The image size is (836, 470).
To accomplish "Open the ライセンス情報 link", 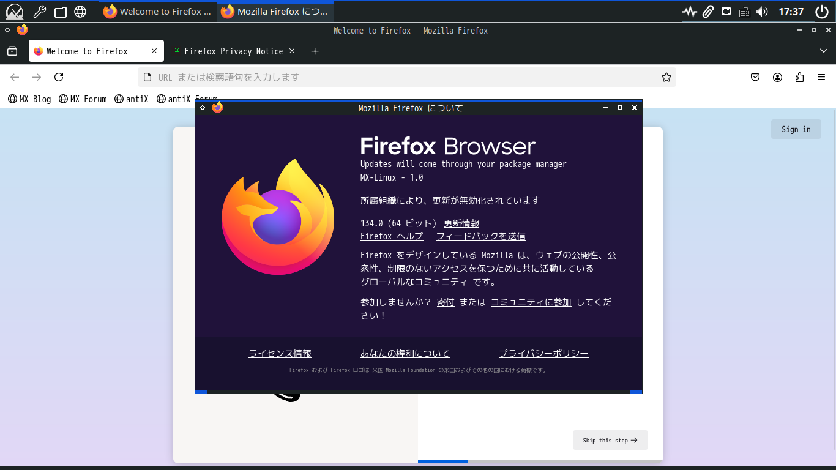I will pyautogui.click(x=280, y=354).
